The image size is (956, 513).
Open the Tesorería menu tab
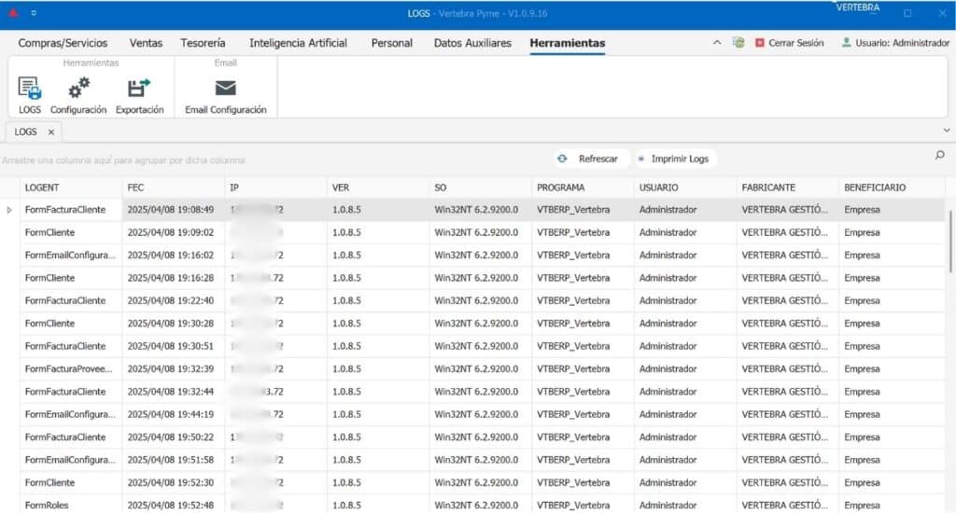[x=203, y=43]
